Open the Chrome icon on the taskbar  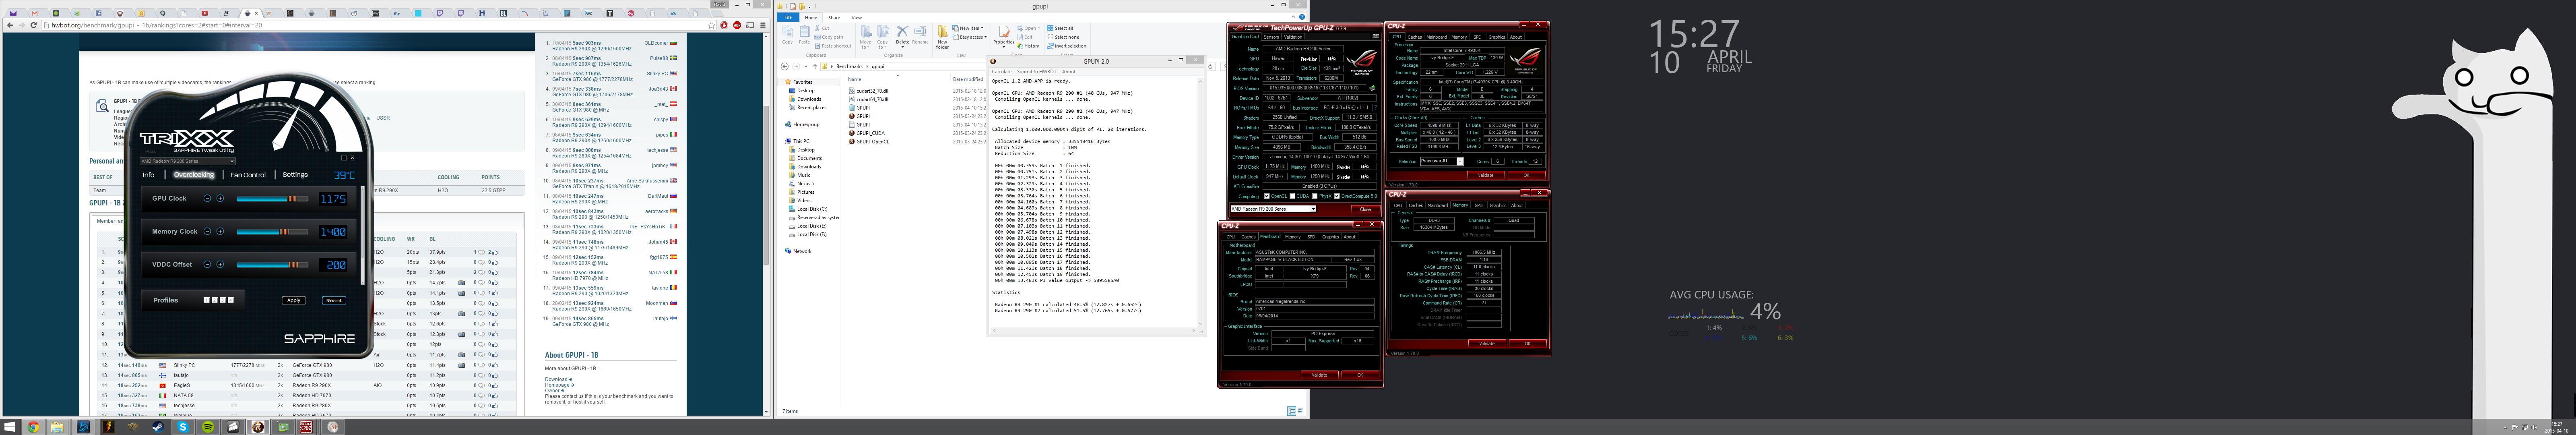pos(33,427)
